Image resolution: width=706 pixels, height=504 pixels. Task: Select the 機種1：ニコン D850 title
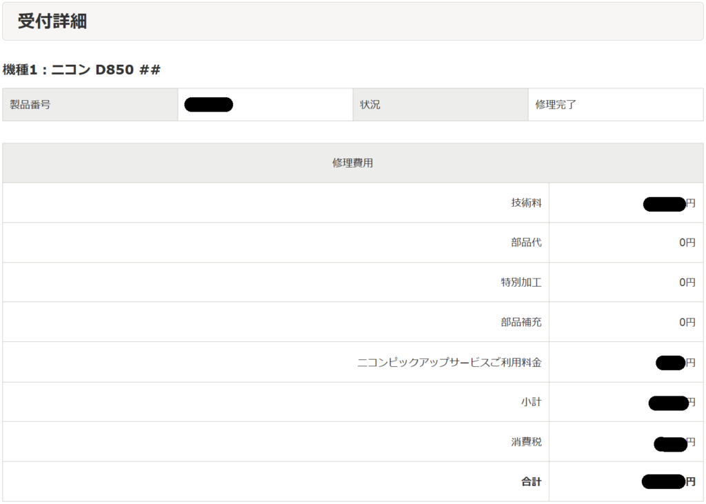click(x=81, y=70)
